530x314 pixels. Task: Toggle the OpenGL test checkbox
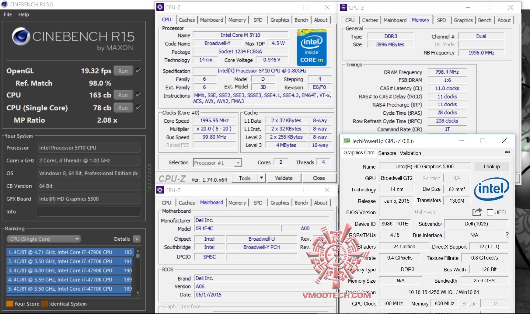pyautogui.click(x=138, y=71)
